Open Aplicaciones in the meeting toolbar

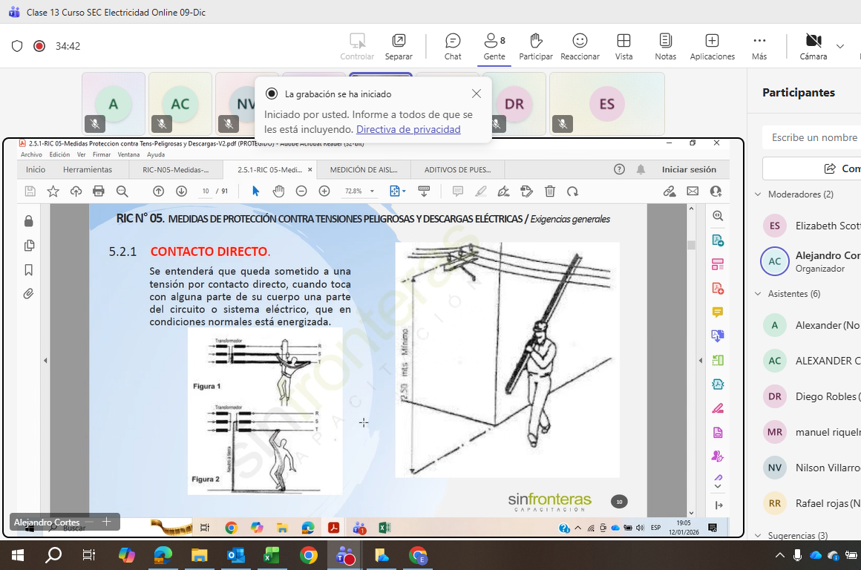click(712, 46)
